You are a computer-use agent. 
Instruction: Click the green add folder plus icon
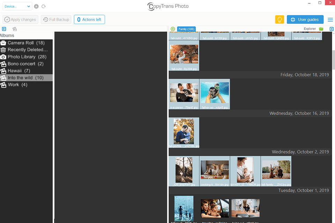tap(173, 29)
